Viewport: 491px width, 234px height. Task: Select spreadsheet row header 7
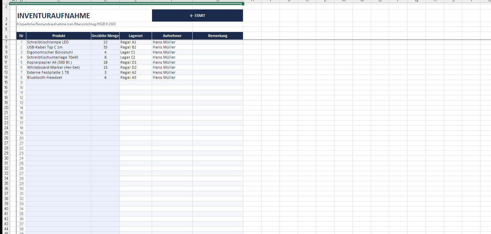pyautogui.click(x=6, y=42)
